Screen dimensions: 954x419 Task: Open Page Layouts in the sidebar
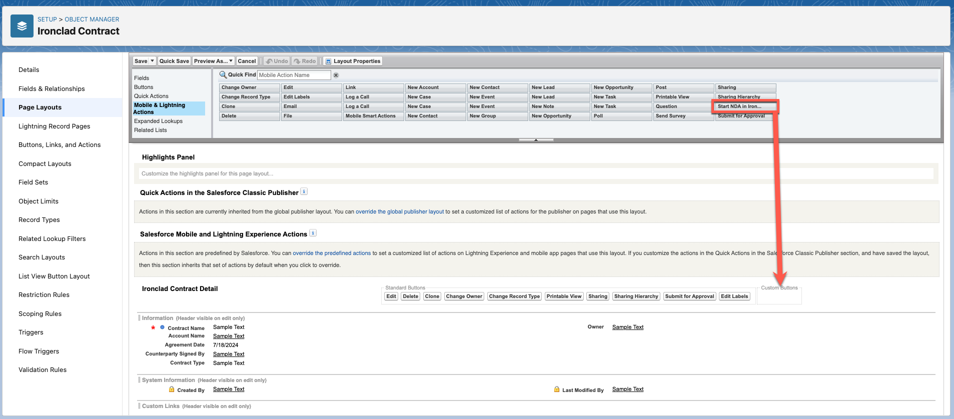(x=40, y=107)
